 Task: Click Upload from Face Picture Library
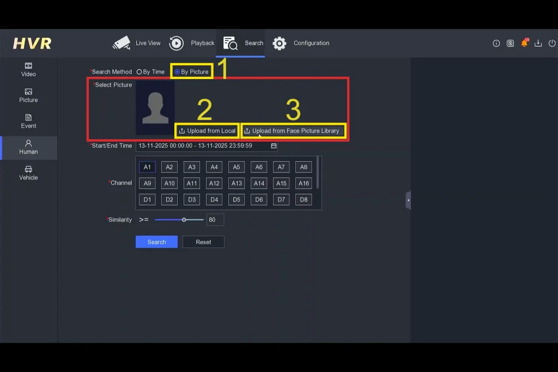(x=293, y=131)
